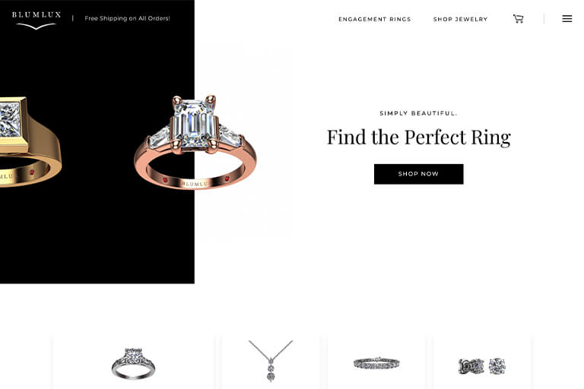
Task: Click the Find the Perfect Ring heading
Action: click(x=419, y=138)
